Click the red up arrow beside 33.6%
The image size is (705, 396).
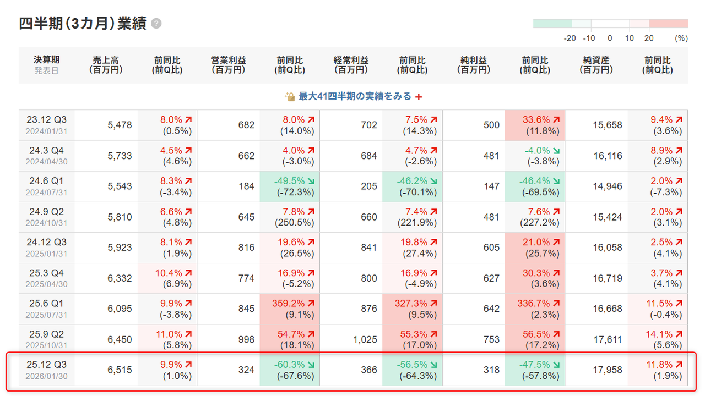pos(556,119)
